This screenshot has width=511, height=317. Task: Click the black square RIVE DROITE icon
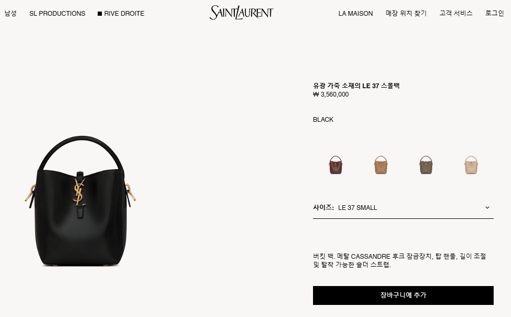(100, 14)
